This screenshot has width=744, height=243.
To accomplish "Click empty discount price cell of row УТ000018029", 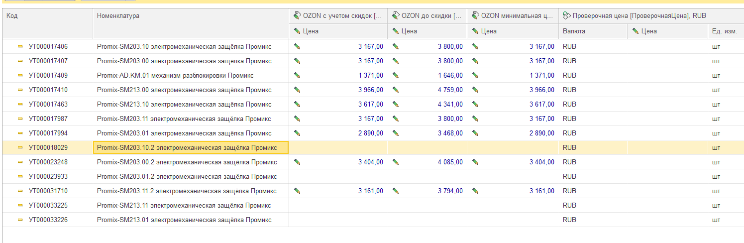I will pos(338,148).
